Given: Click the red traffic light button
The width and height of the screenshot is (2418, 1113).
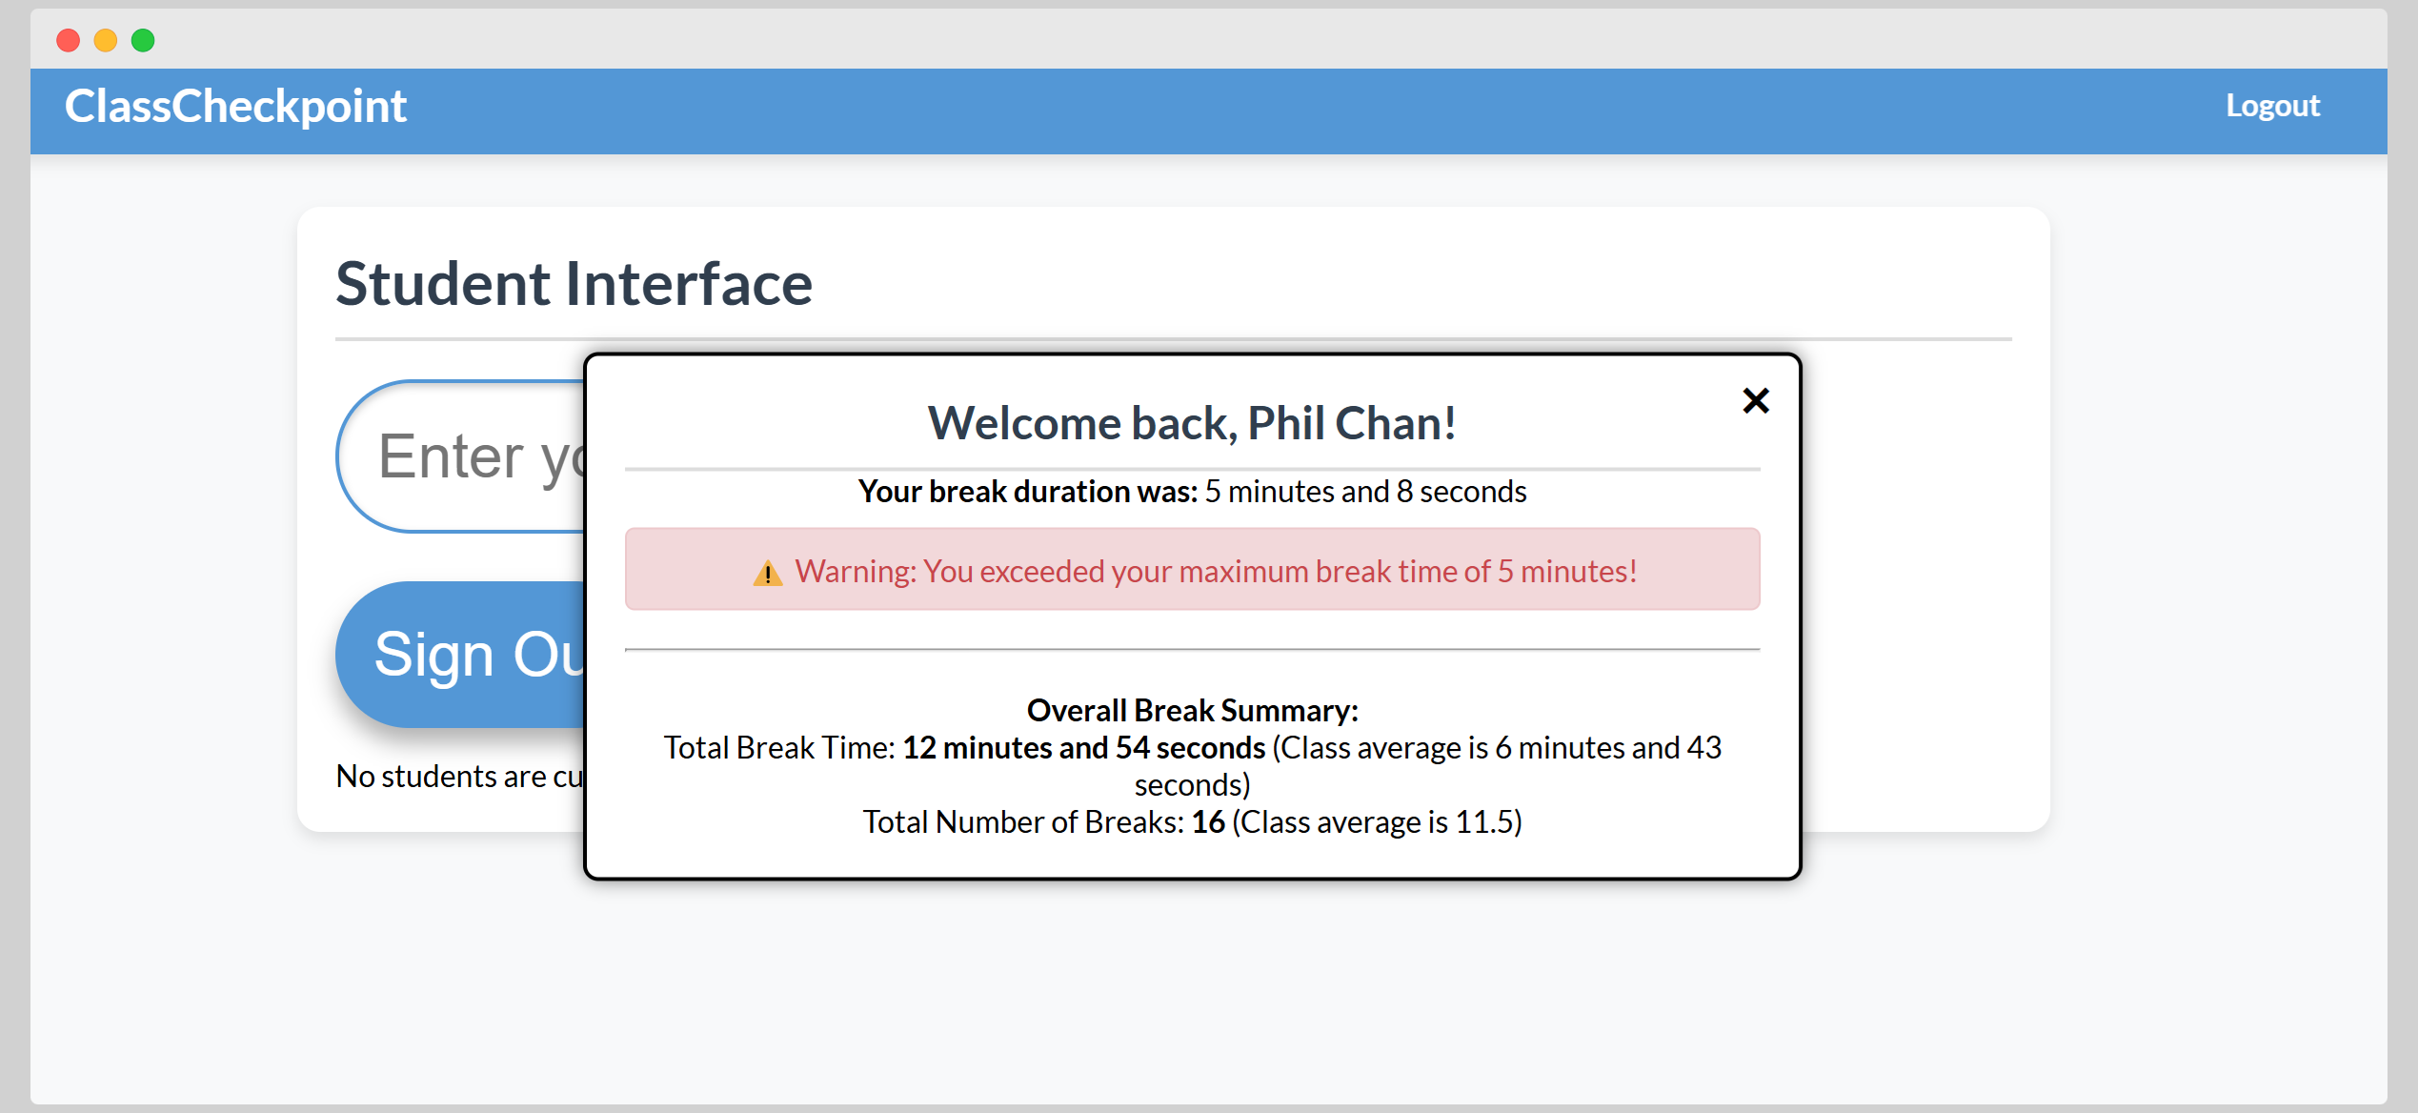Looking at the screenshot, I should click(x=68, y=40).
